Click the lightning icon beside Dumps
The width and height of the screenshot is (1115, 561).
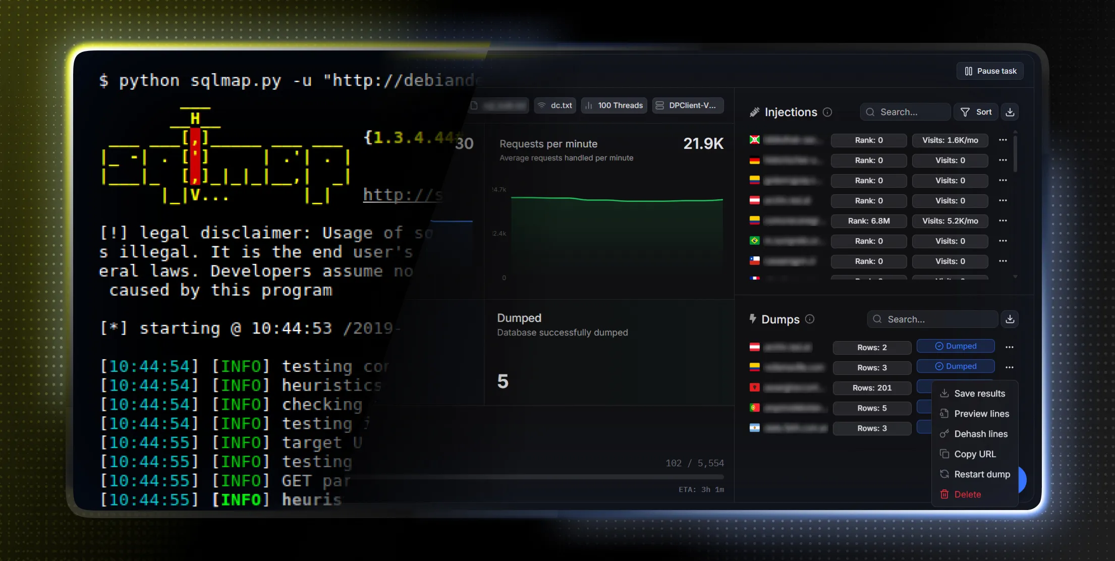click(753, 319)
